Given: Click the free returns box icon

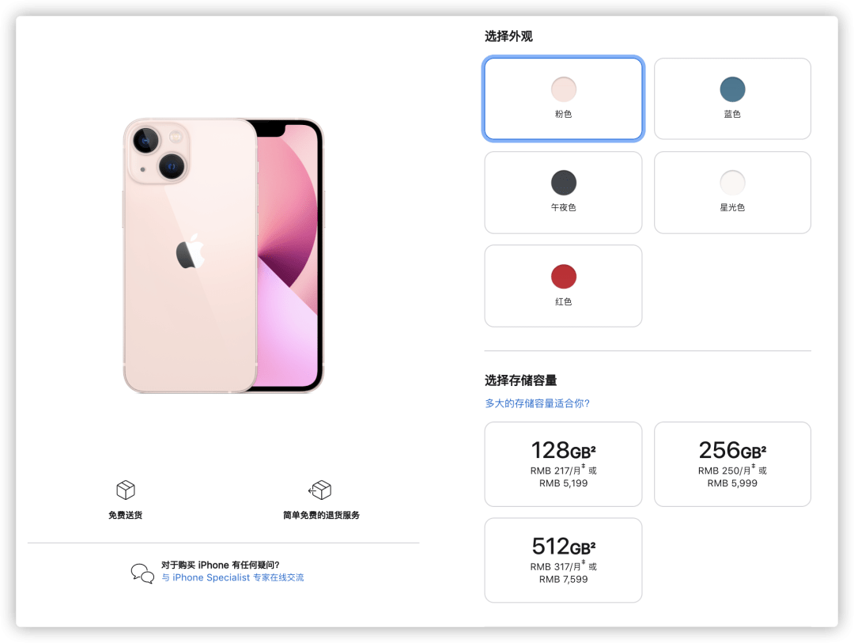Looking at the screenshot, I should [319, 490].
